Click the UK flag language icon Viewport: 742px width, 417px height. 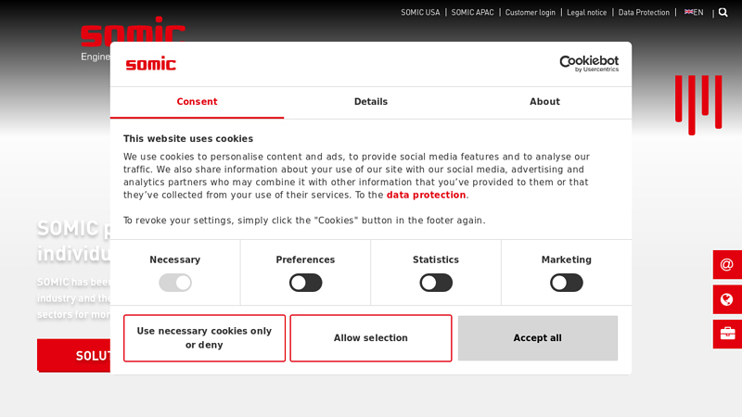coord(688,12)
